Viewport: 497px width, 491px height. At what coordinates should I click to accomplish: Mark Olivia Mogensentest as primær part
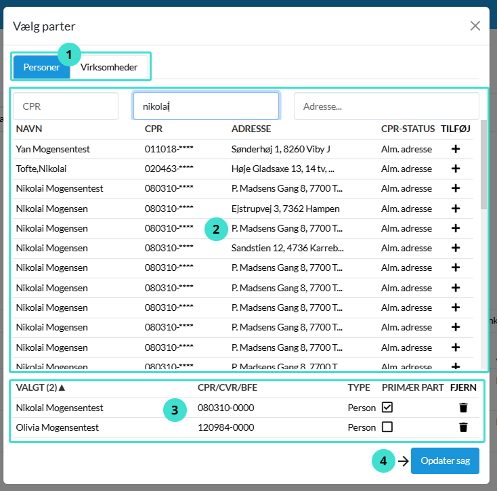pos(387,427)
